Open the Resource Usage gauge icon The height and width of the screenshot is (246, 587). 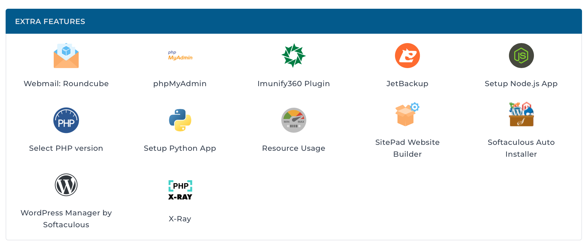(x=293, y=120)
